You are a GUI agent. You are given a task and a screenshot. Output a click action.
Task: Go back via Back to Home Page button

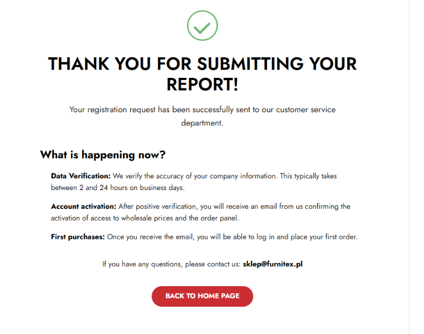[x=203, y=296]
